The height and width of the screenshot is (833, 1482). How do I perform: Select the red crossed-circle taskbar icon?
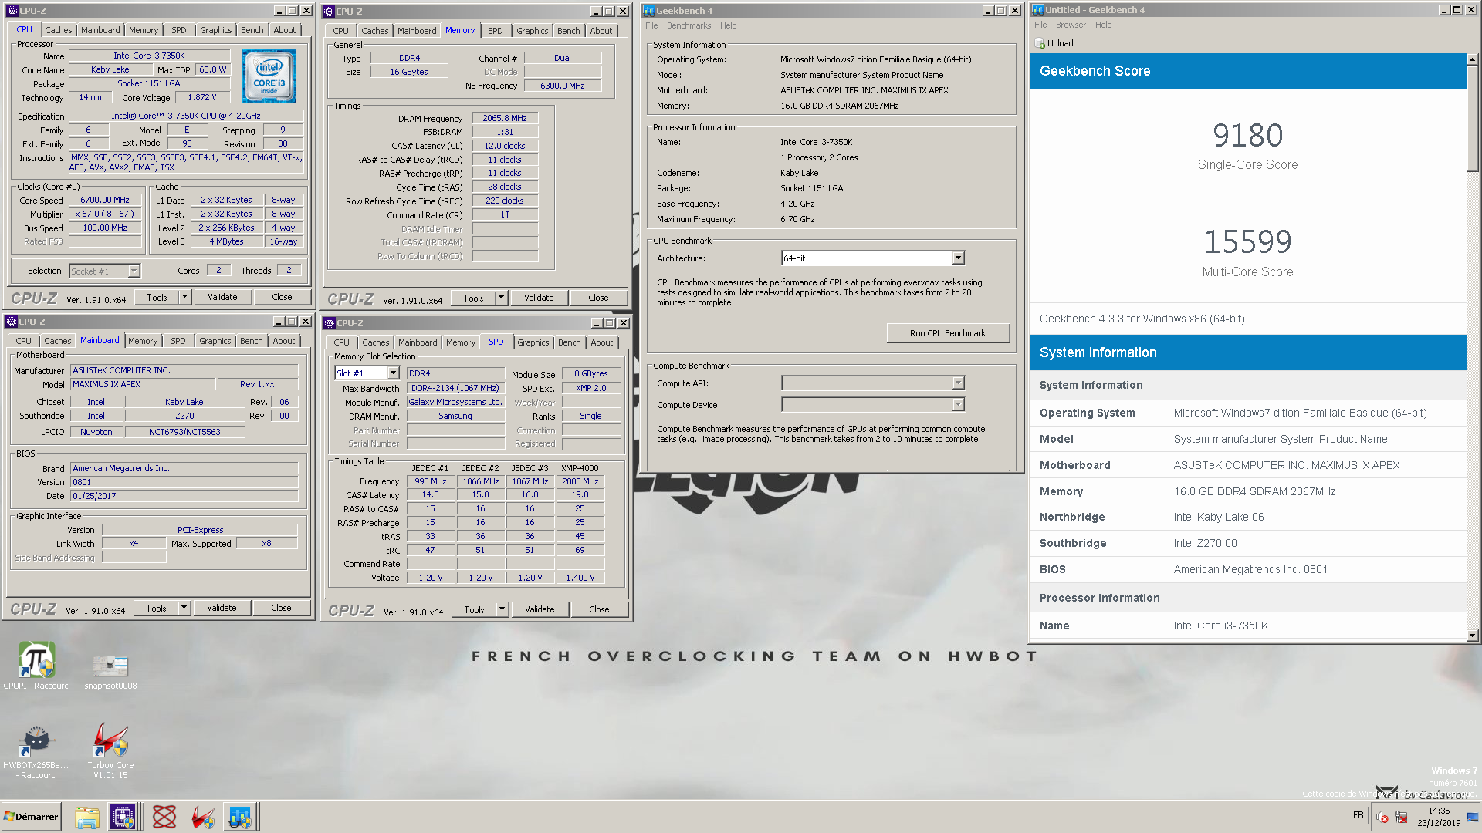click(164, 817)
